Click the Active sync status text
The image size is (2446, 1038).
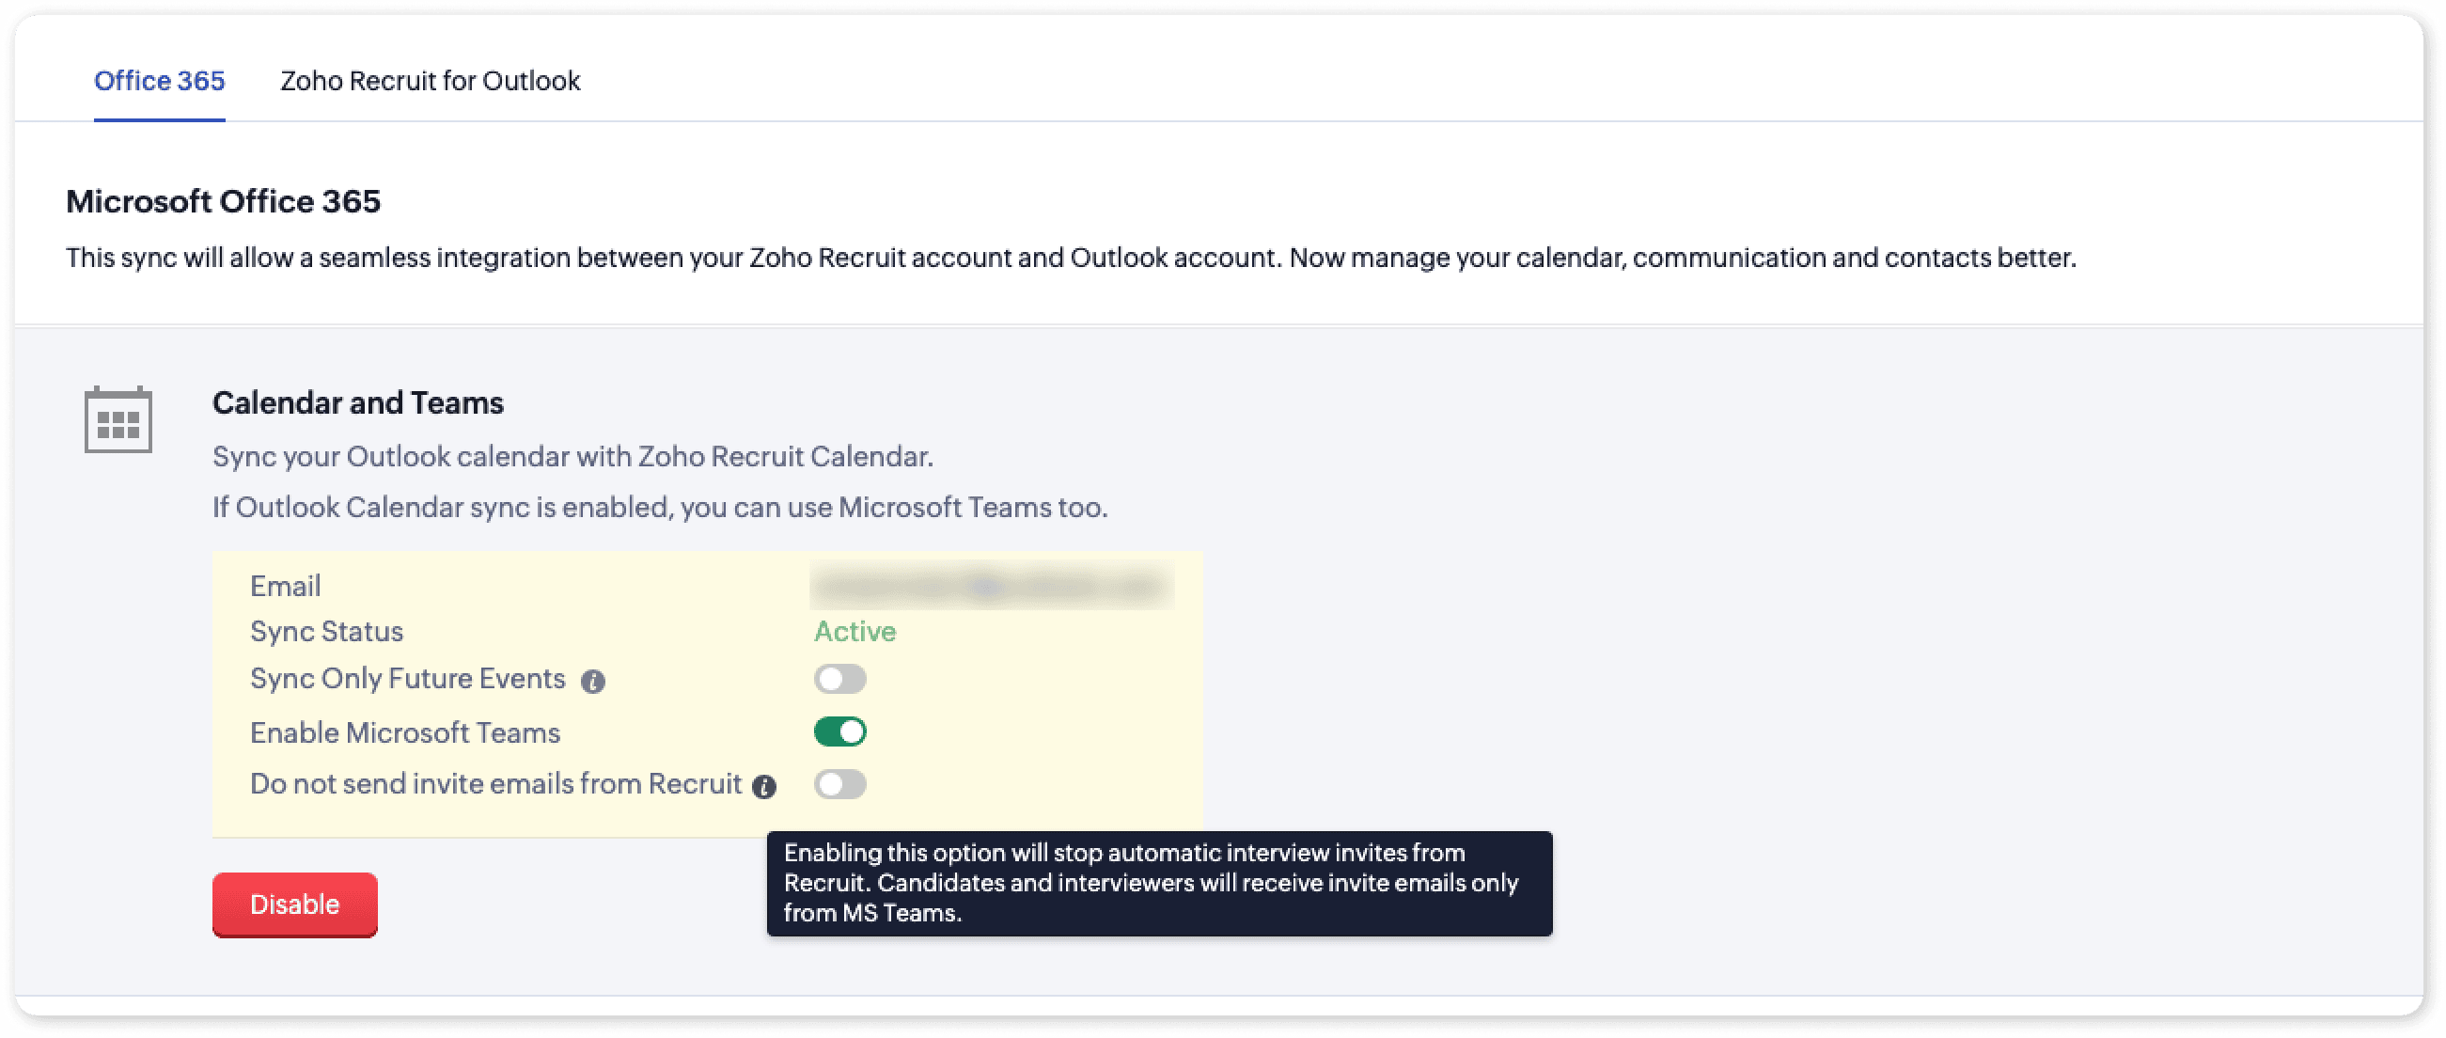[855, 632]
